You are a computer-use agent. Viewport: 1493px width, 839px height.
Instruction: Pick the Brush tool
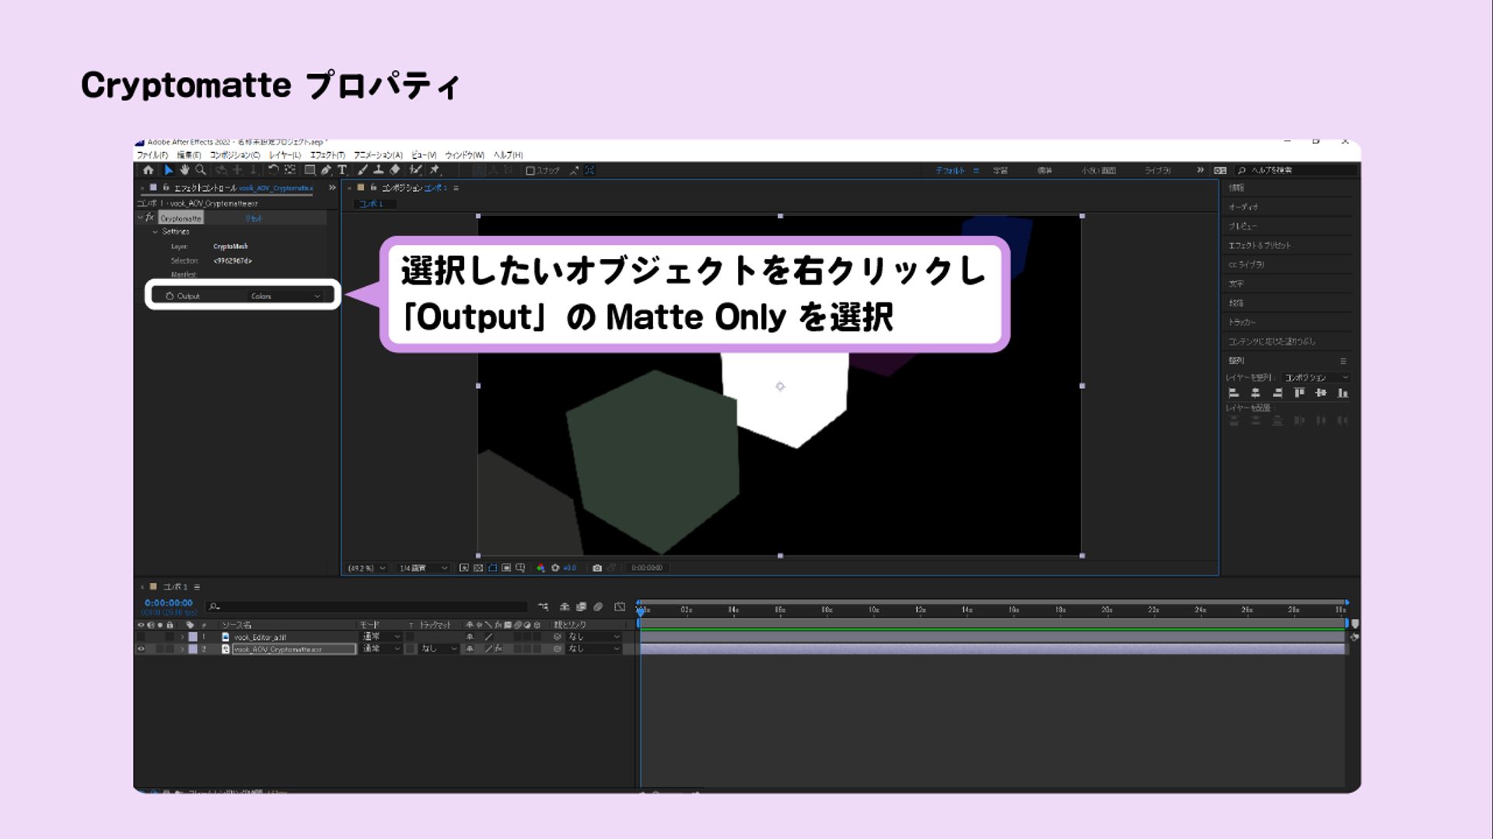click(362, 171)
